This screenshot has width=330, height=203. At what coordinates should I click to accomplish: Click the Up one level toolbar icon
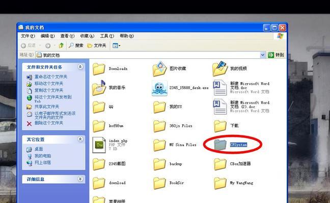pos(61,45)
